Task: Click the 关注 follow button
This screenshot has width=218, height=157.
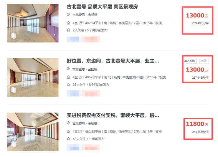Action: pyautogui.click(x=204, y=61)
